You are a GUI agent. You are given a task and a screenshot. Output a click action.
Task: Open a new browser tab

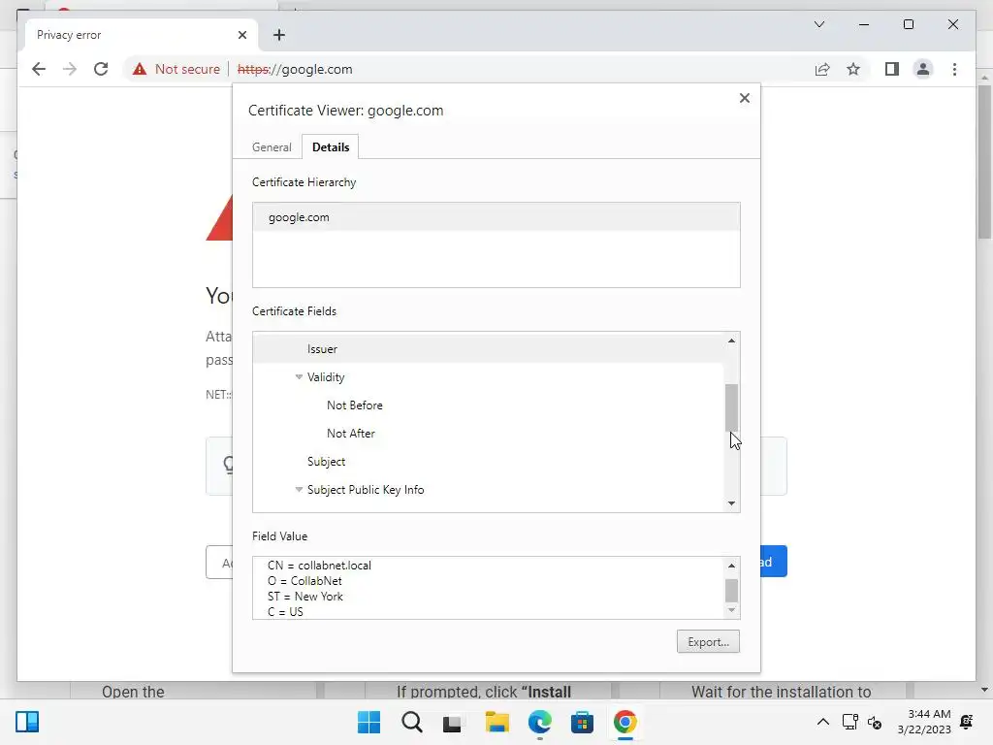pyautogui.click(x=279, y=35)
